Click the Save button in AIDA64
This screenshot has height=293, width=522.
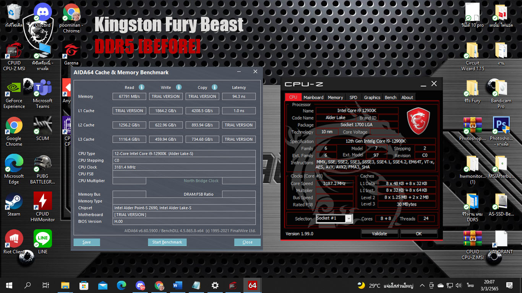pos(87,242)
